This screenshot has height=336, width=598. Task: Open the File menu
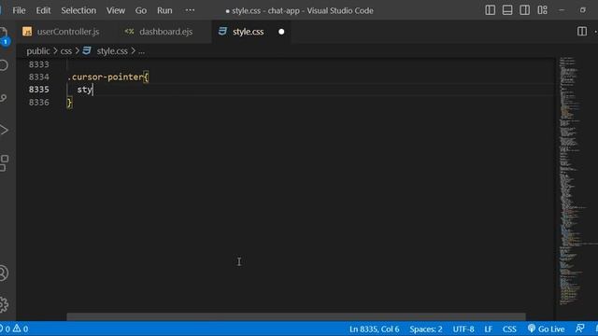pyautogui.click(x=19, y=10)
